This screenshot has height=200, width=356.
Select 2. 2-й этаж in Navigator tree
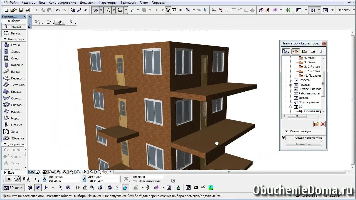pyautogui.click(x=310, y=67)
